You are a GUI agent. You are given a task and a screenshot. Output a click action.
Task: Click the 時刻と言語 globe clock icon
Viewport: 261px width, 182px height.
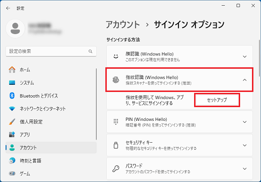(12, 161)
